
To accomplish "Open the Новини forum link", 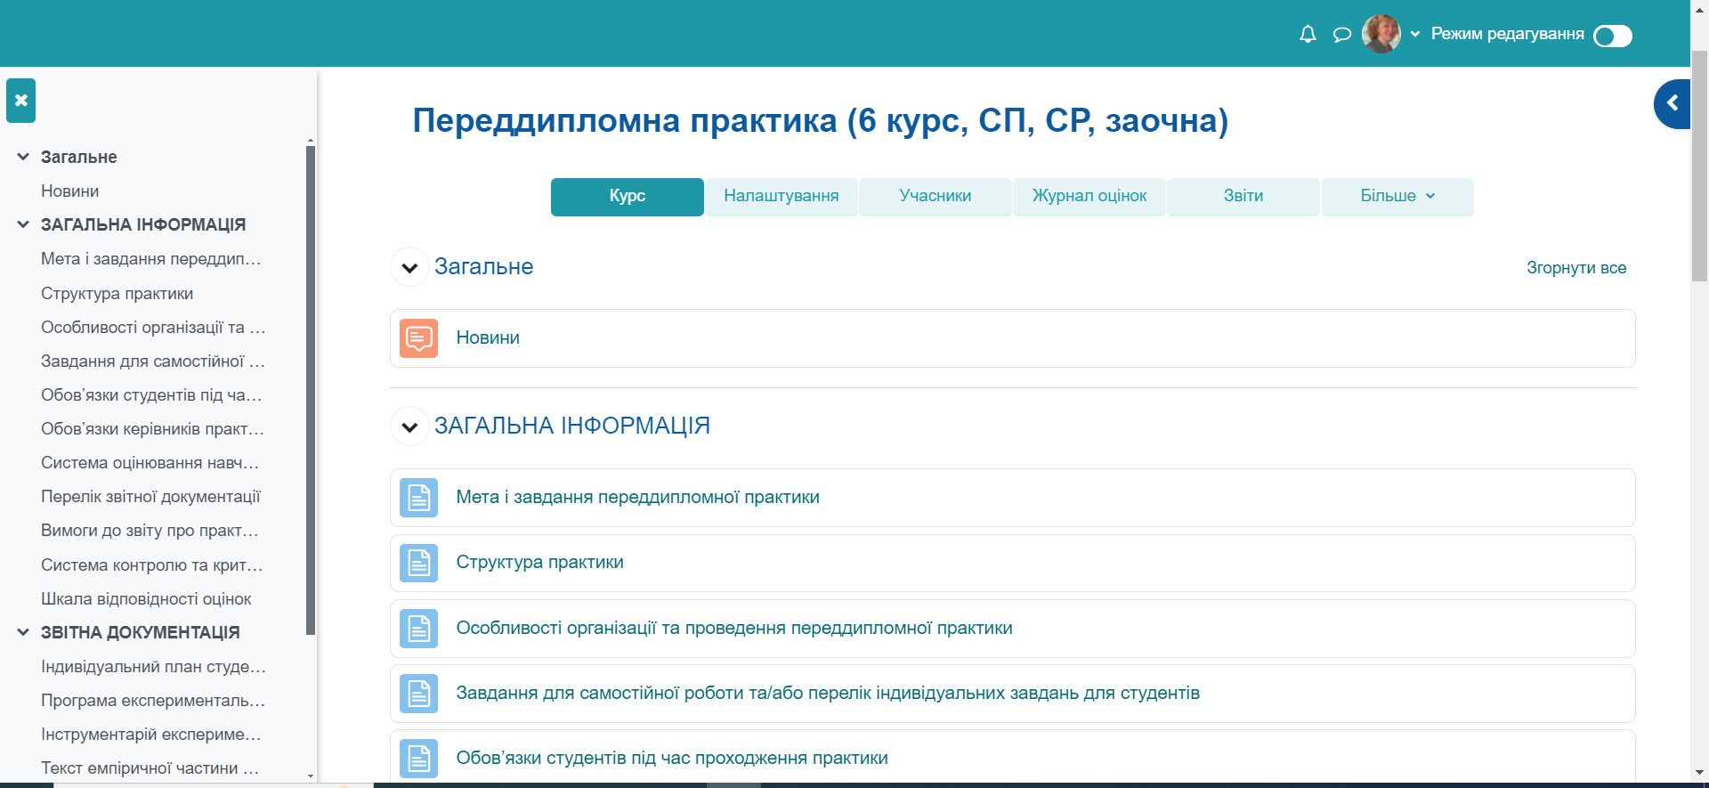I will pyautogui.click(x=488, y=337).
